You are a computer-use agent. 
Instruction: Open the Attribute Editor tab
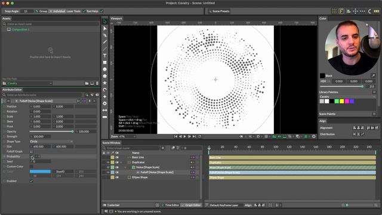tap(12, 90)
